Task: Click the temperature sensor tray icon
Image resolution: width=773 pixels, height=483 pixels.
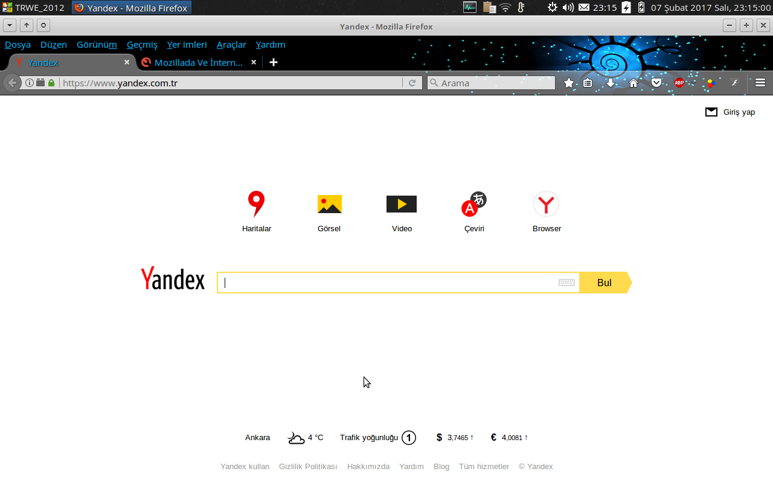Action: pos(521,8)
